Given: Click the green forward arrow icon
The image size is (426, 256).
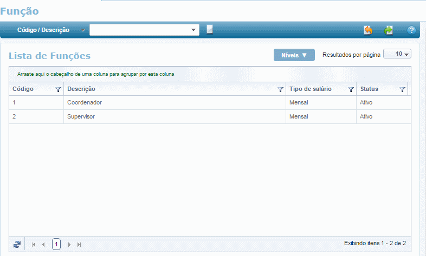Looking at the screenshot, I should (389, 30).
